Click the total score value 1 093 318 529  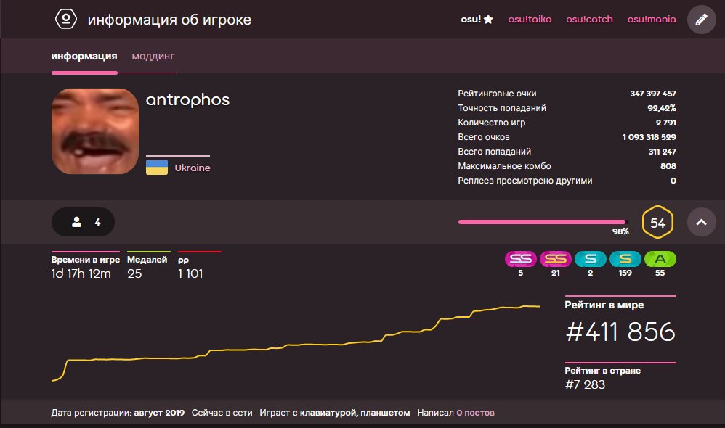[649, 137]
